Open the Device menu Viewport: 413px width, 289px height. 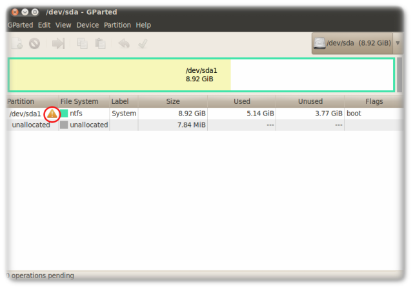88,25
